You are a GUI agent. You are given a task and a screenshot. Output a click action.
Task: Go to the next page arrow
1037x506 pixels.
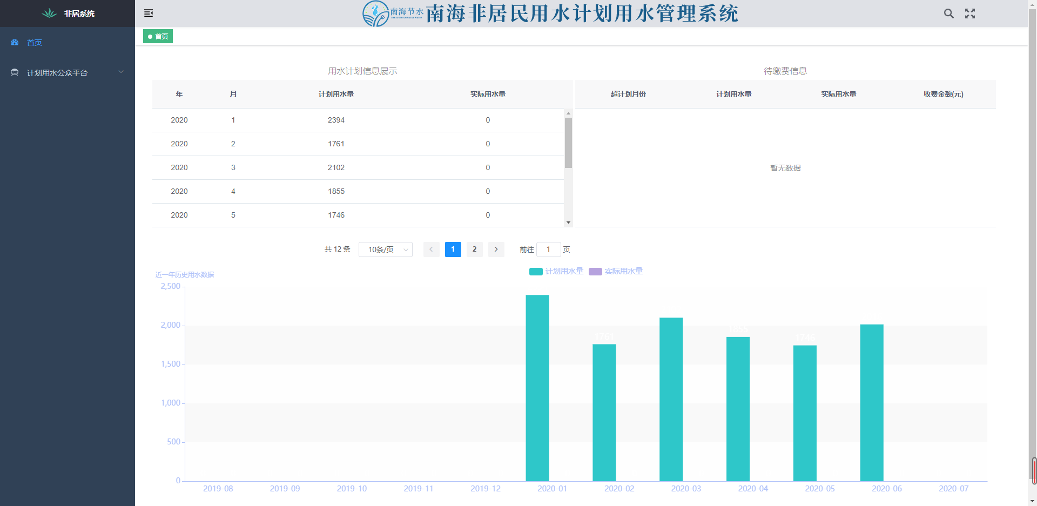click(x=496, y=249)
